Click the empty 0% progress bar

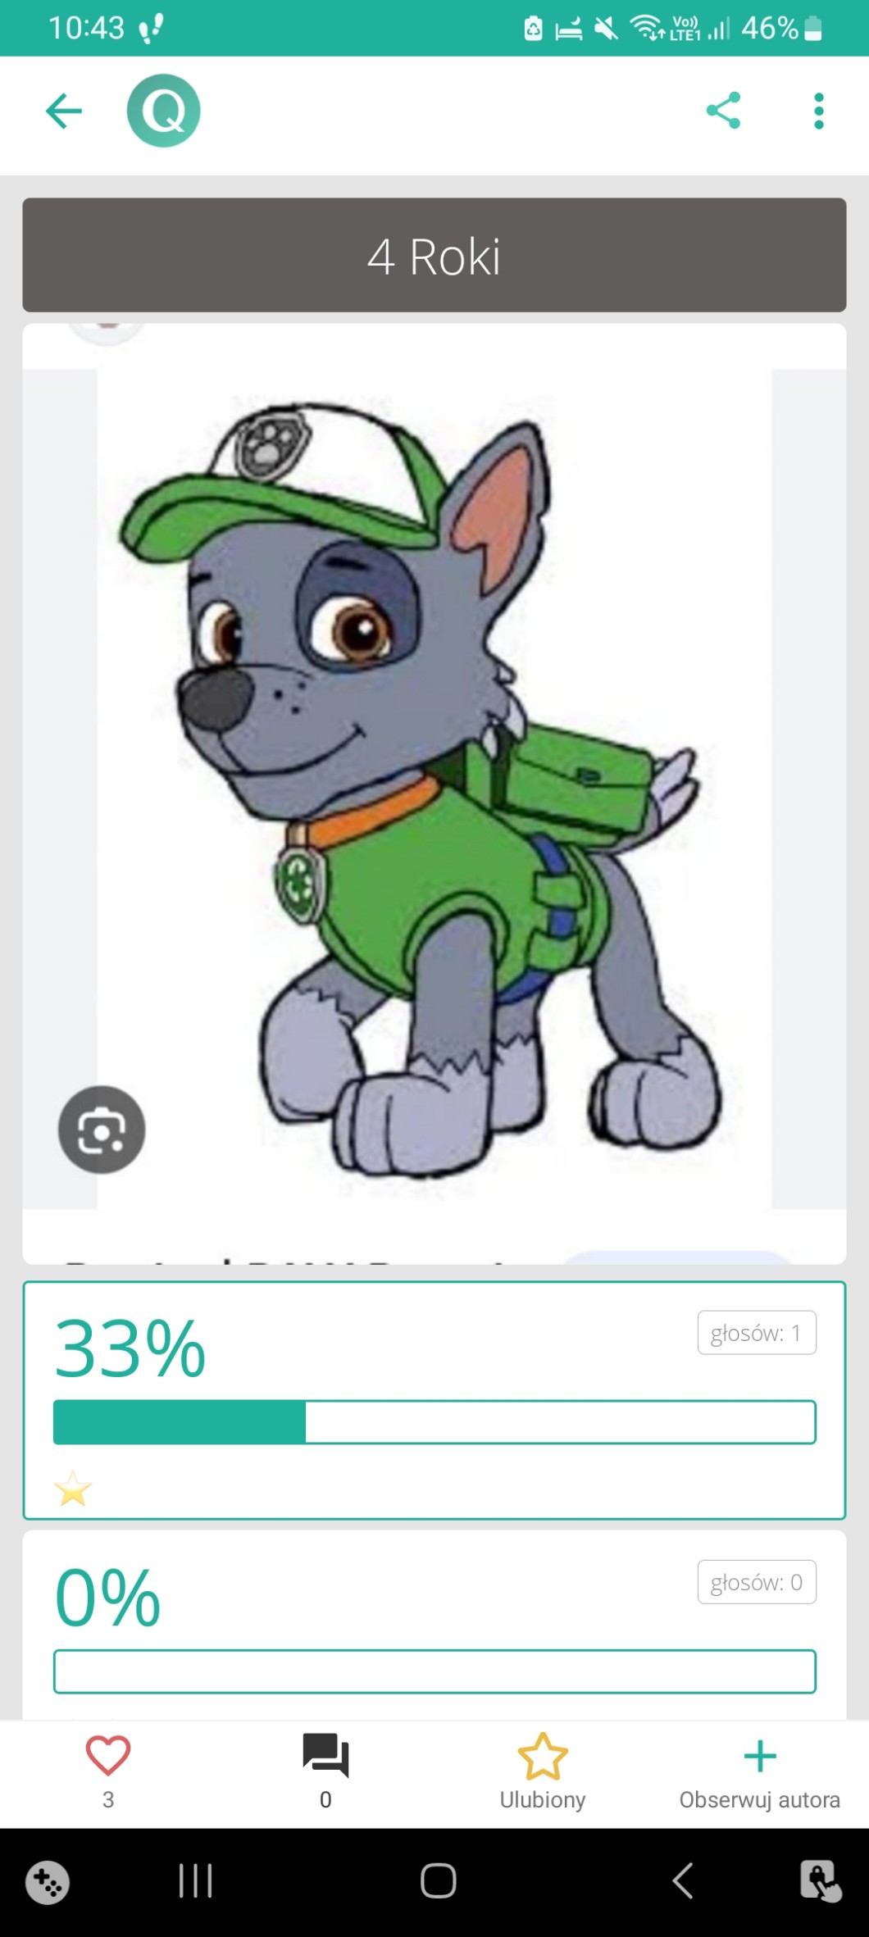(x=434, y=1671)
